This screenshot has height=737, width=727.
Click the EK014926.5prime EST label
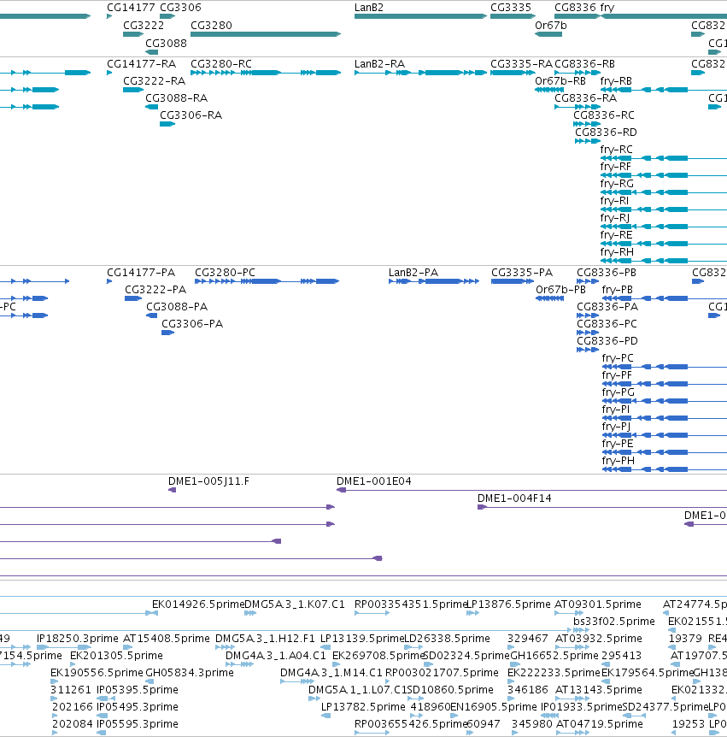(x=197, y=604)
